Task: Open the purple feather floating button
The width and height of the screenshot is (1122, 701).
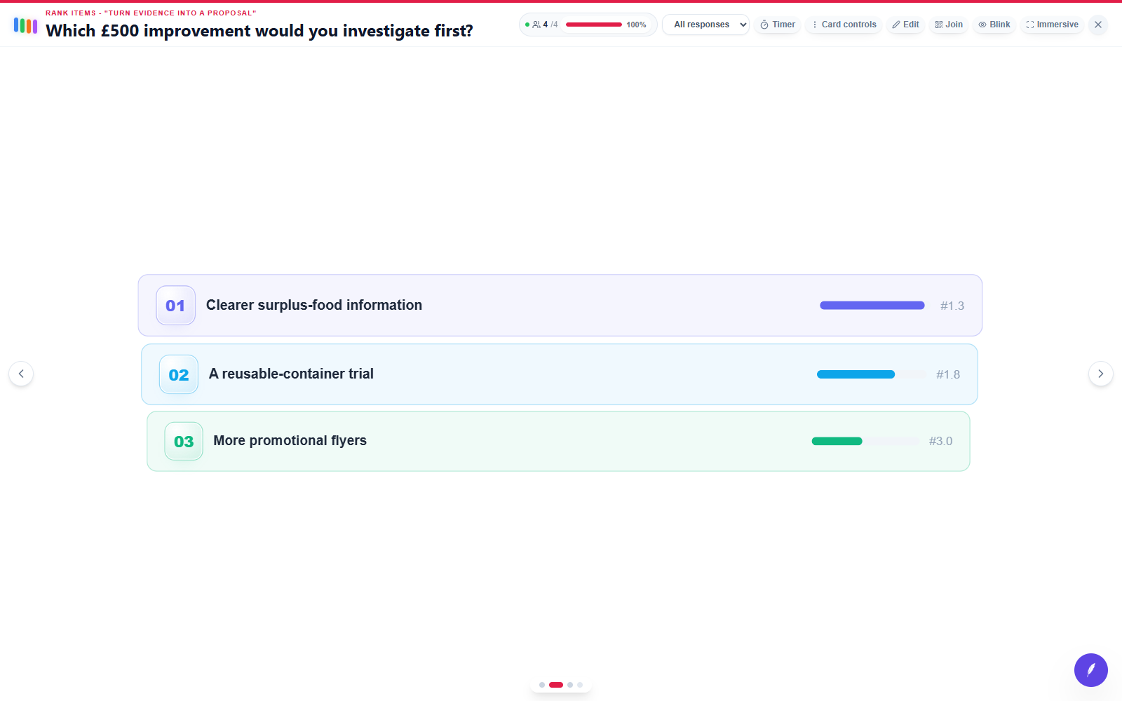Action: 1091,670
